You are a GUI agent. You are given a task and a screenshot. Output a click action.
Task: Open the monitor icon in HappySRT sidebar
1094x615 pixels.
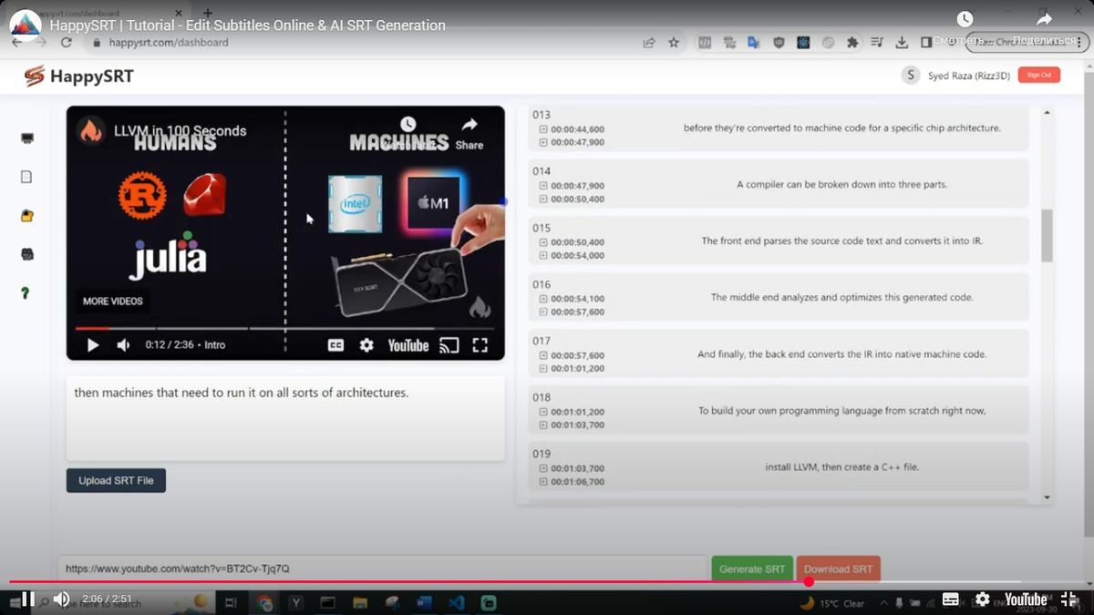(x=27, y=138)
